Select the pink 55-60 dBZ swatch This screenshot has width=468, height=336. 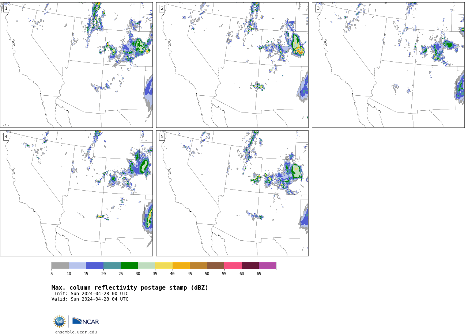tap(233, 266)
